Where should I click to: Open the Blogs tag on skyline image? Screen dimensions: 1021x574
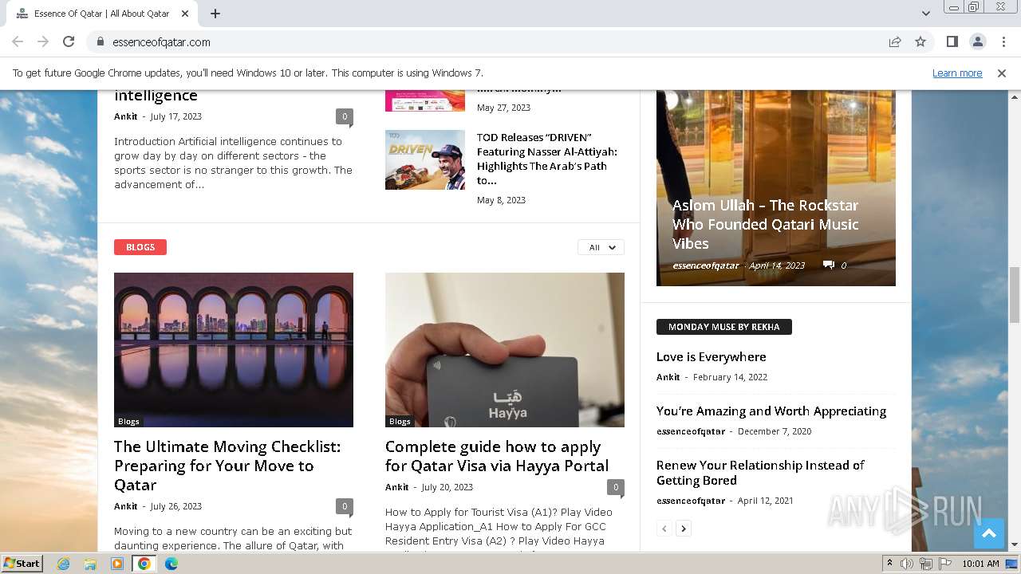click(x=128, y=421)
